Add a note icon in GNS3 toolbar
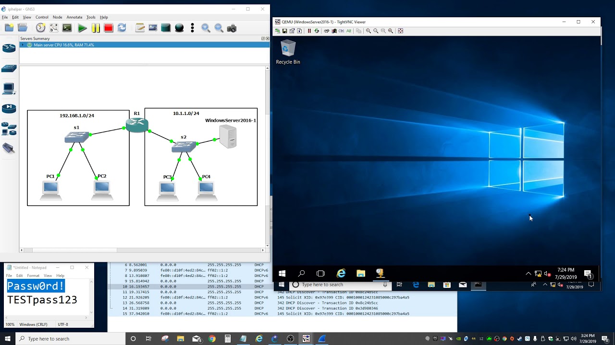This screenshot has height=345, width=615. point(140,28)
